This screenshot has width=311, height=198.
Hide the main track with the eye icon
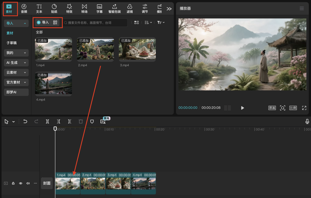click(20, 183)
